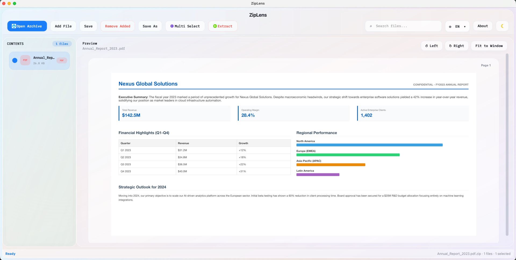Click the Remove Added button
516x260 pixels.
click(117, 26)
